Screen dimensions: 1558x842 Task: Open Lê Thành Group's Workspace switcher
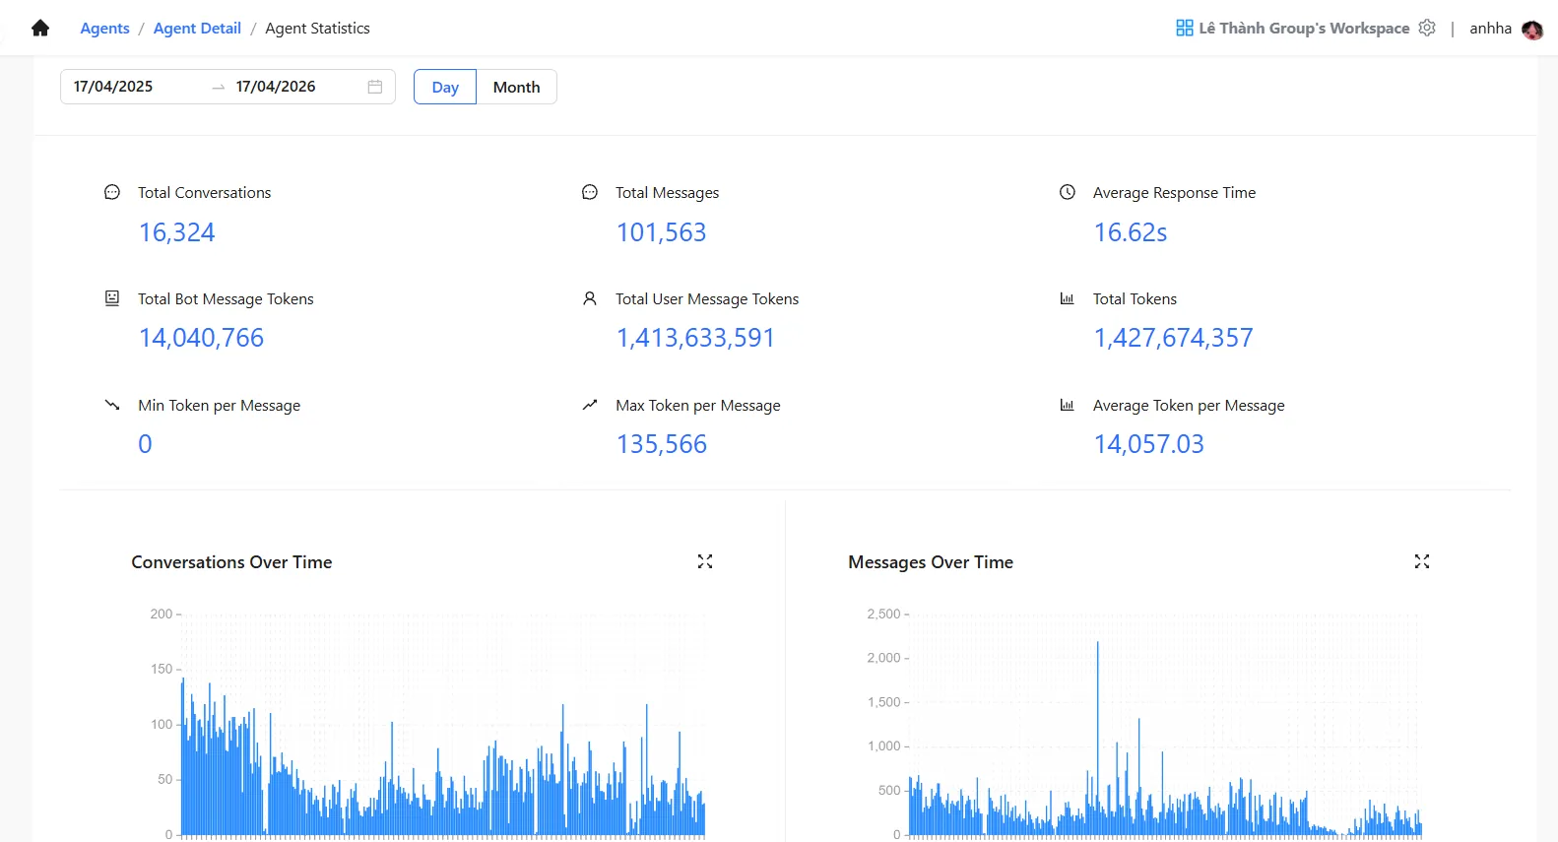1304,29
